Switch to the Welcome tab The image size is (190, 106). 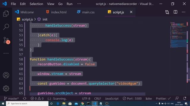[24, 12]
